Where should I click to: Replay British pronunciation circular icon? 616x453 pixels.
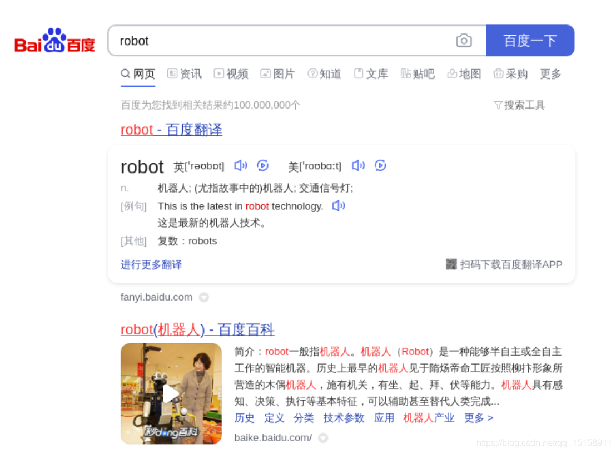click(262, 165)
